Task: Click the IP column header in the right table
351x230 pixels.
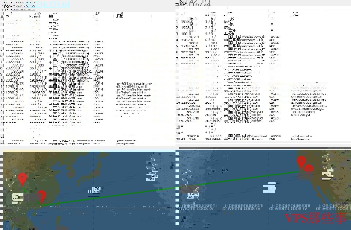Action: pos(181,15)
